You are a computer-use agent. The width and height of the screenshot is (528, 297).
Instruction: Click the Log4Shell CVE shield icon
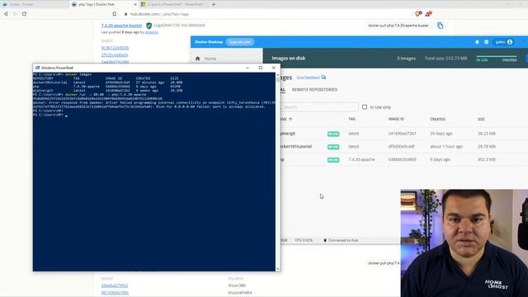coord(148,26)
